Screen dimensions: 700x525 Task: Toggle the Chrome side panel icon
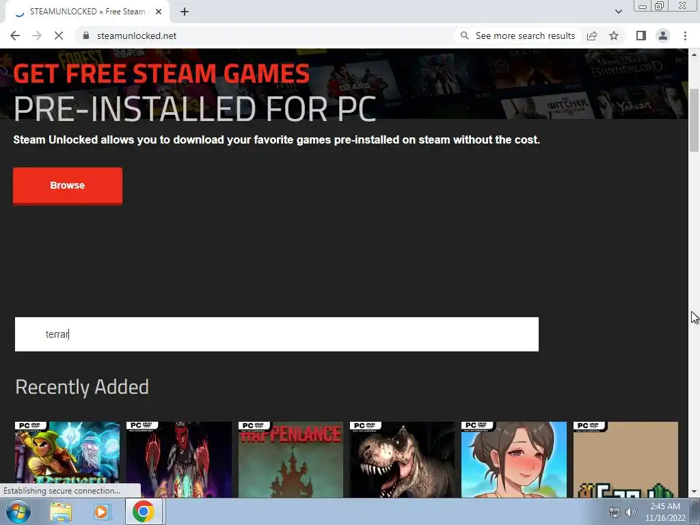(641, 36)
